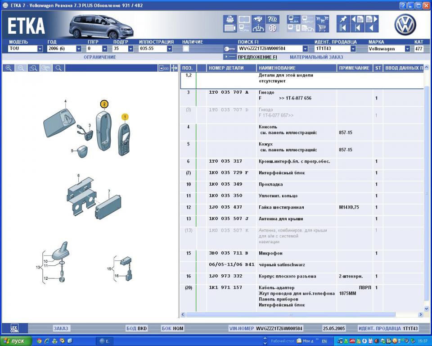Open the МОДЕЛЬ dropdown
The image size is (432, 346).
point(40,49)
